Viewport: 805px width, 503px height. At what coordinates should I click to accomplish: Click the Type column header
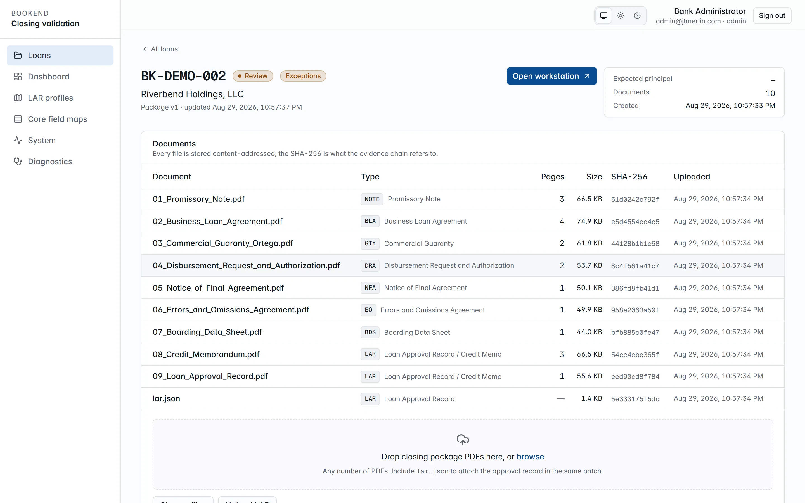(x=370, y=177)
